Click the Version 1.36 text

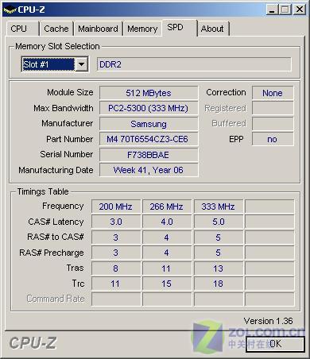[x=268, y=321]
